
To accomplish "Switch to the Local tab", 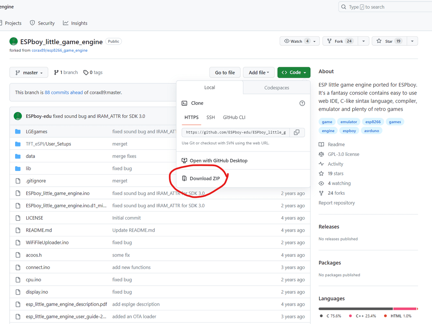I will click(210, 87).
